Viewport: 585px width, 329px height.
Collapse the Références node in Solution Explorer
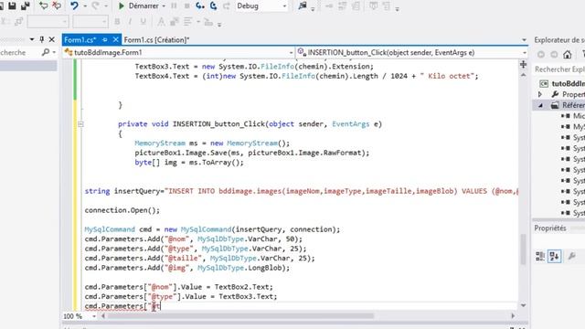(540, 105)
